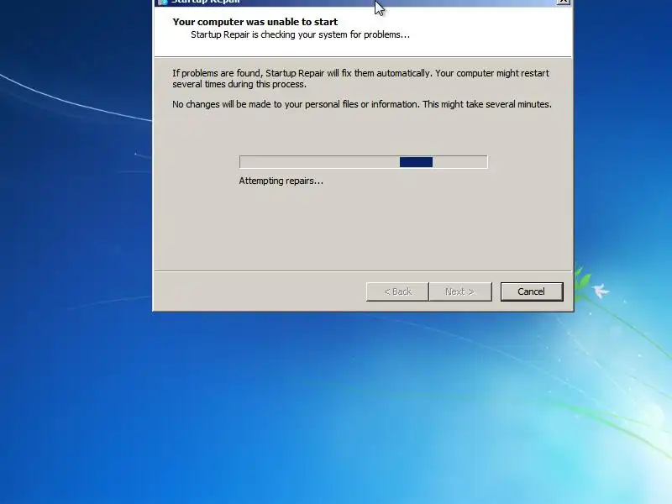Close the Startup Repair window
The height and width of the screenshot is (504, 672).
563,2
